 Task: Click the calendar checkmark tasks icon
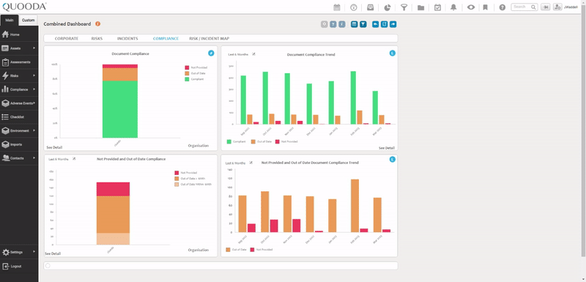[437, 7]
